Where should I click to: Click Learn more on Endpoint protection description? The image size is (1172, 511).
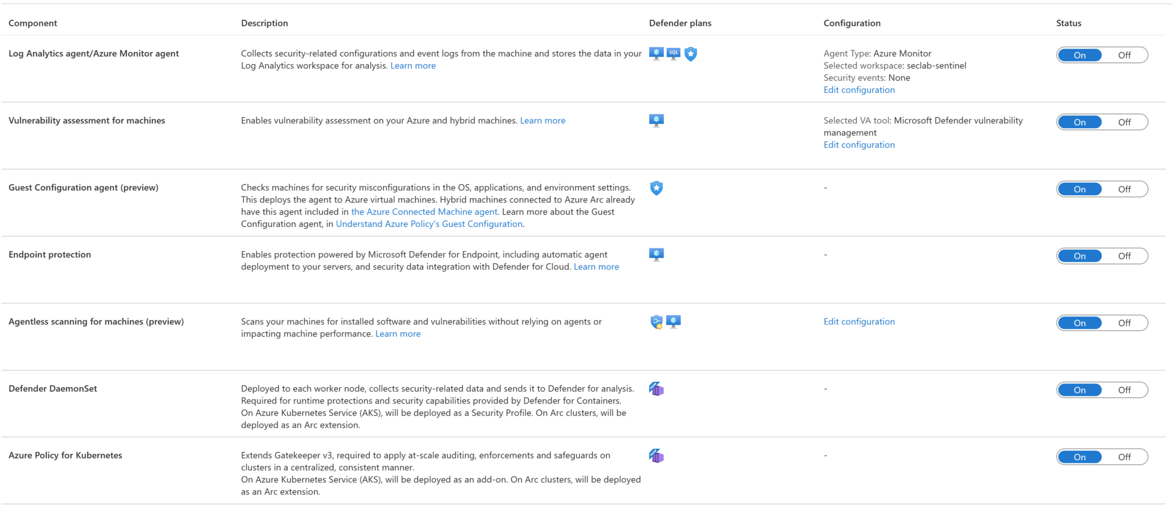click(596, 266)
